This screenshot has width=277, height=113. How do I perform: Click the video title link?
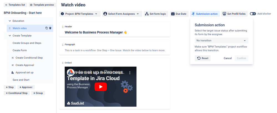(100, 72)
